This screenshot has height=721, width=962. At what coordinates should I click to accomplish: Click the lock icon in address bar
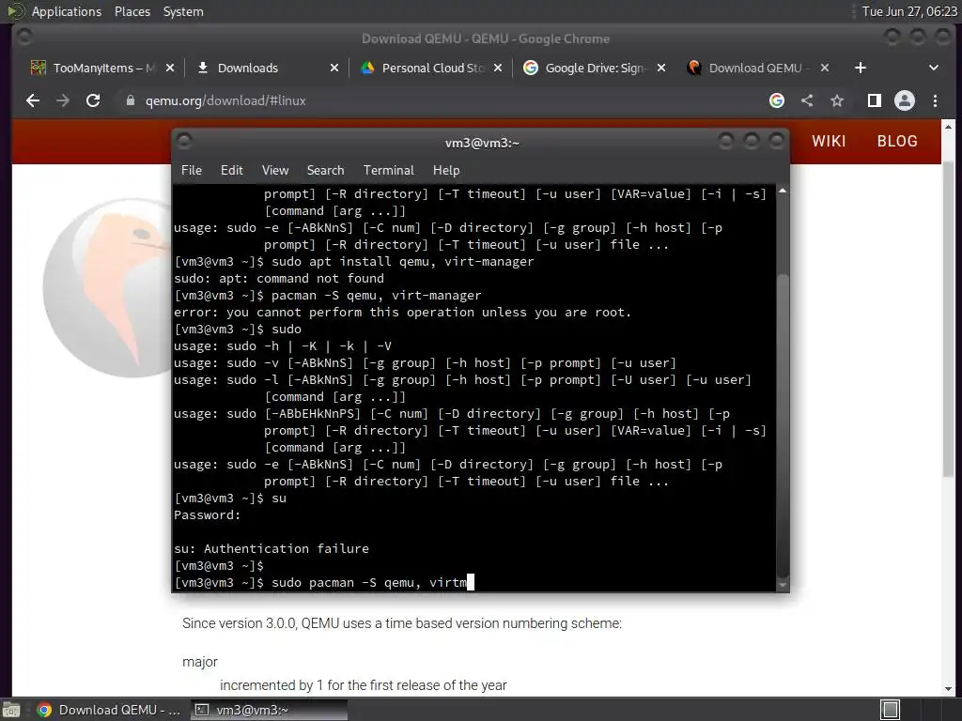[x=130, y=100]
